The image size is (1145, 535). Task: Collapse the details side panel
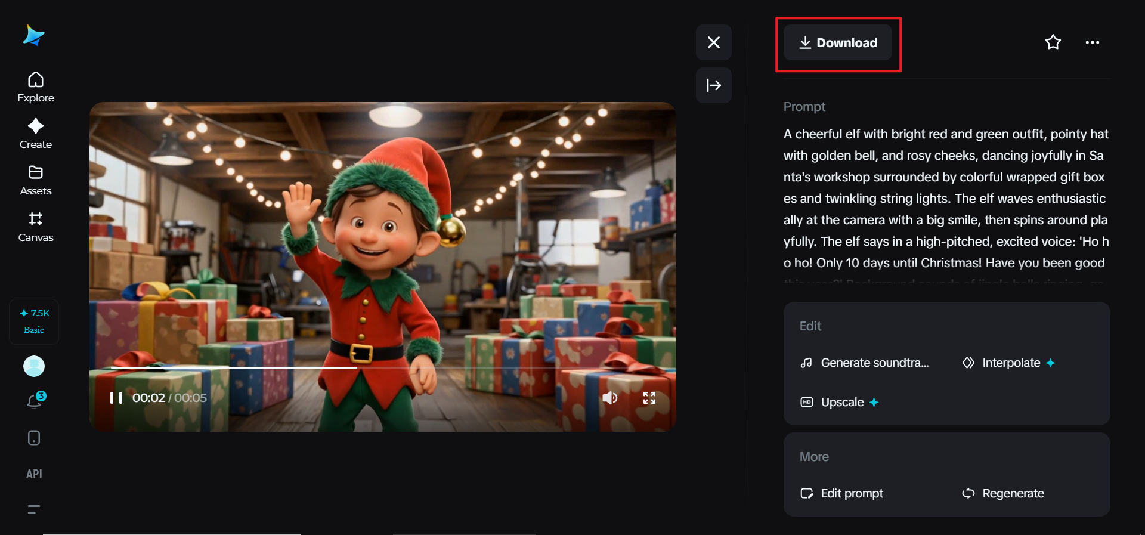(x=714, y=85)
